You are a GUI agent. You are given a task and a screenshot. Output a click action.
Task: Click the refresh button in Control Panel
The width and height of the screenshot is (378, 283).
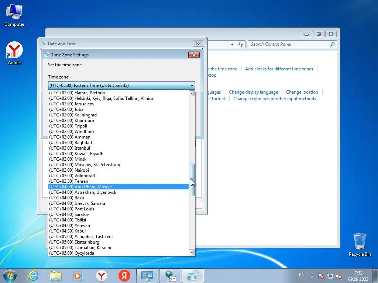pyautogui.click(x=240, y=44)
